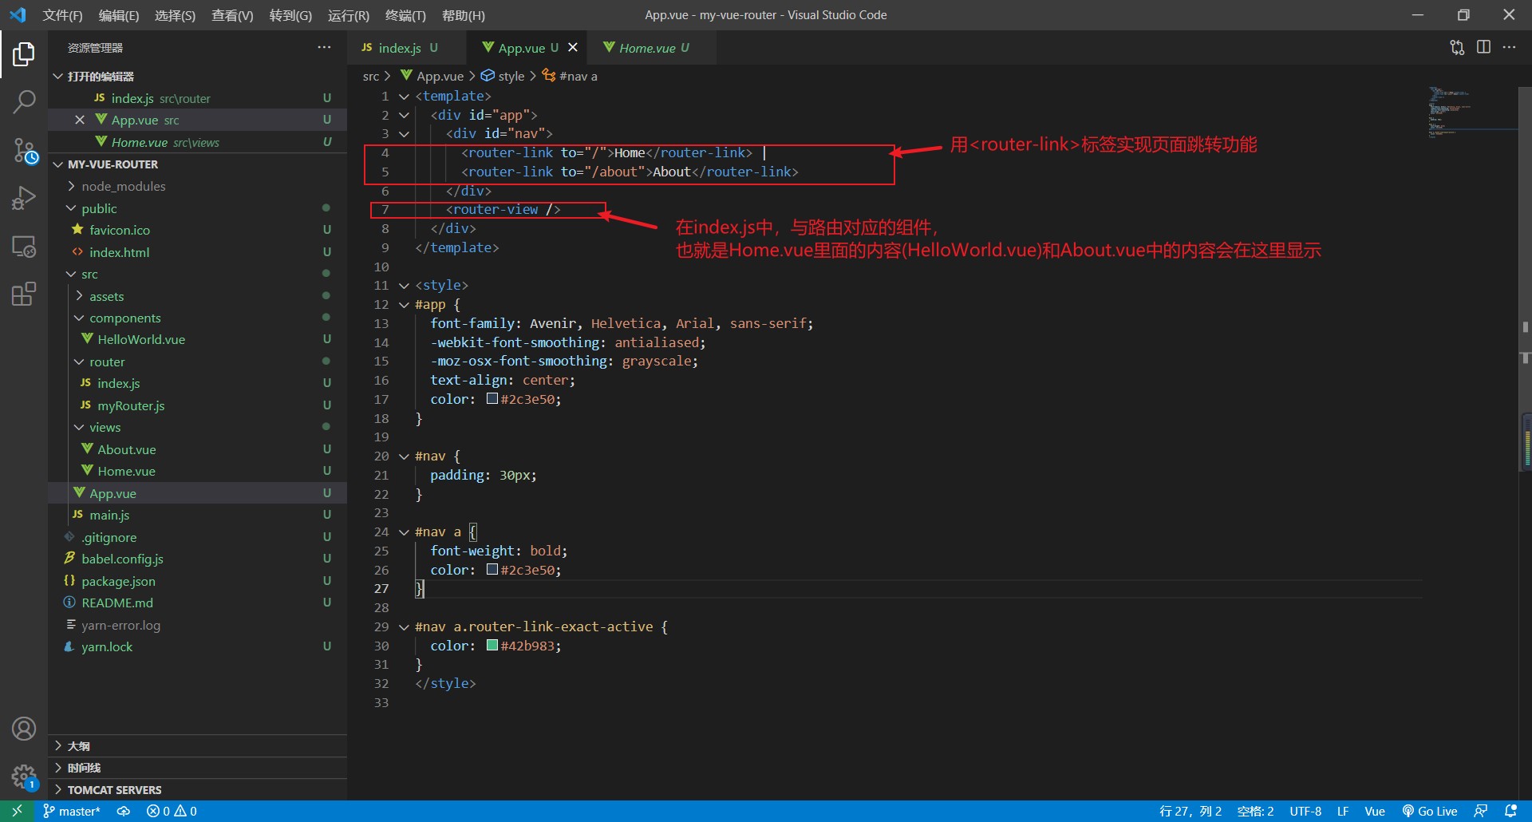
Task: Fold the #app style rule at line 12
Action: click(404, 305)
